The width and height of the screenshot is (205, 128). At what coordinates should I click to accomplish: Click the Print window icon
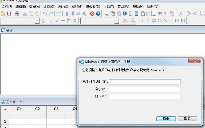[17, 14]
